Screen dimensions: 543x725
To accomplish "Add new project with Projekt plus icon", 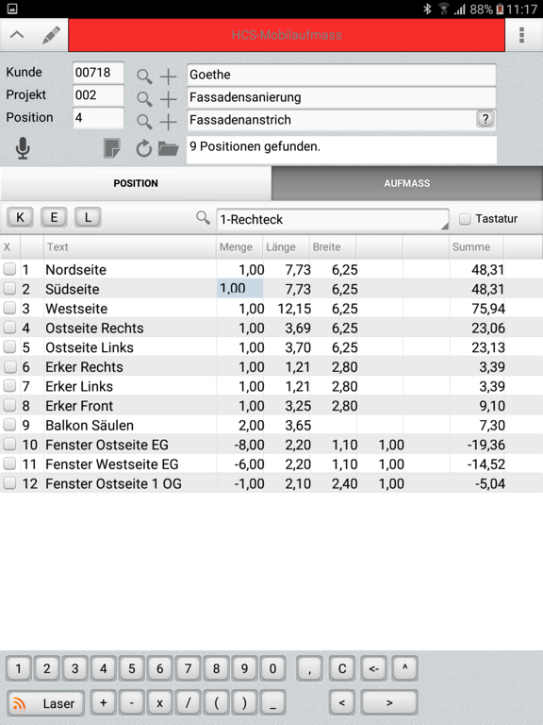I will click(168, 99).
